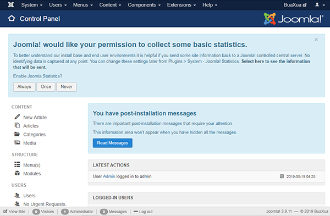Click the Read Messages button

coord(113,143)
